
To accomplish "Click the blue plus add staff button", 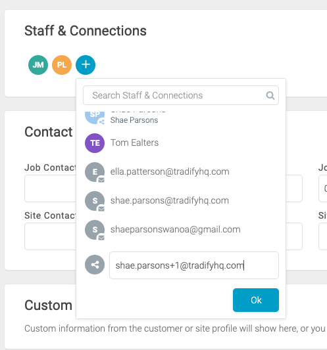I will 86,65.
